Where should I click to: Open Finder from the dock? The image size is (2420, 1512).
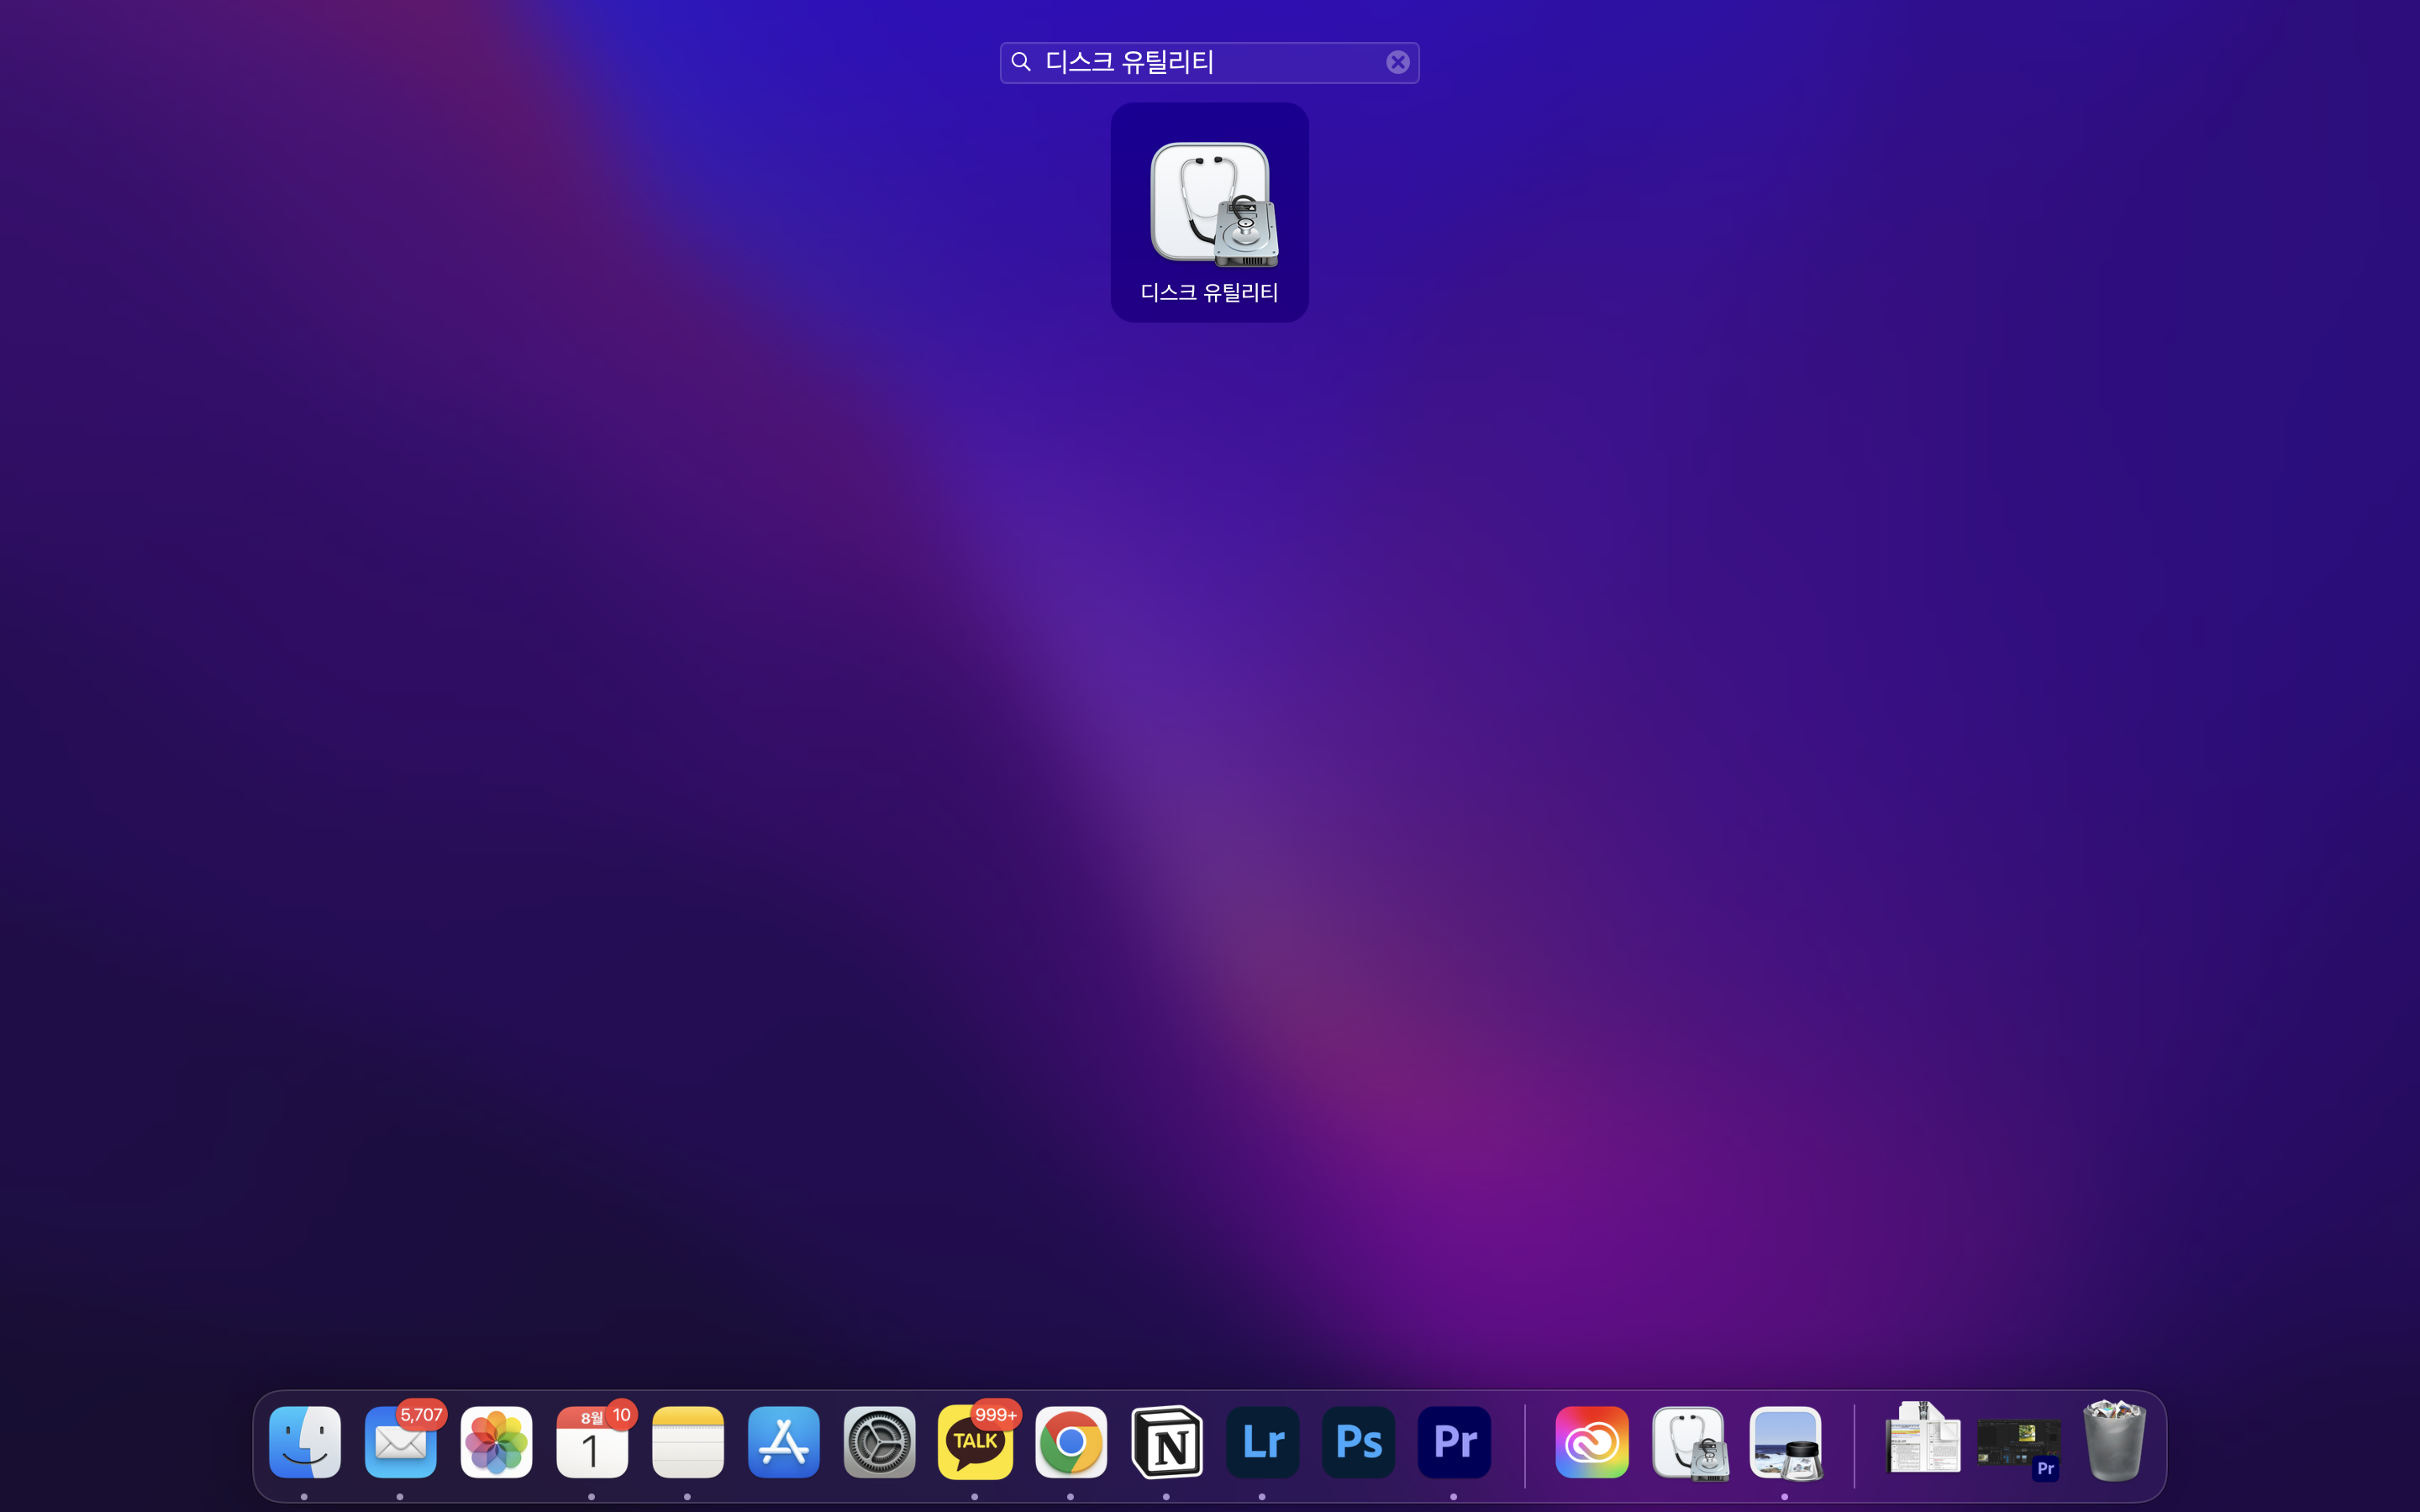coord(304,1442)
